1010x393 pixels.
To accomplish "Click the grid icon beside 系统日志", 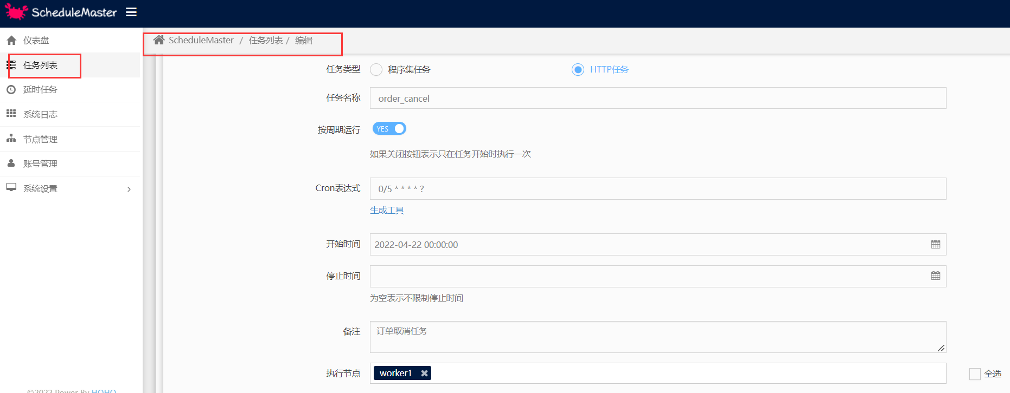I will [11, 114].
